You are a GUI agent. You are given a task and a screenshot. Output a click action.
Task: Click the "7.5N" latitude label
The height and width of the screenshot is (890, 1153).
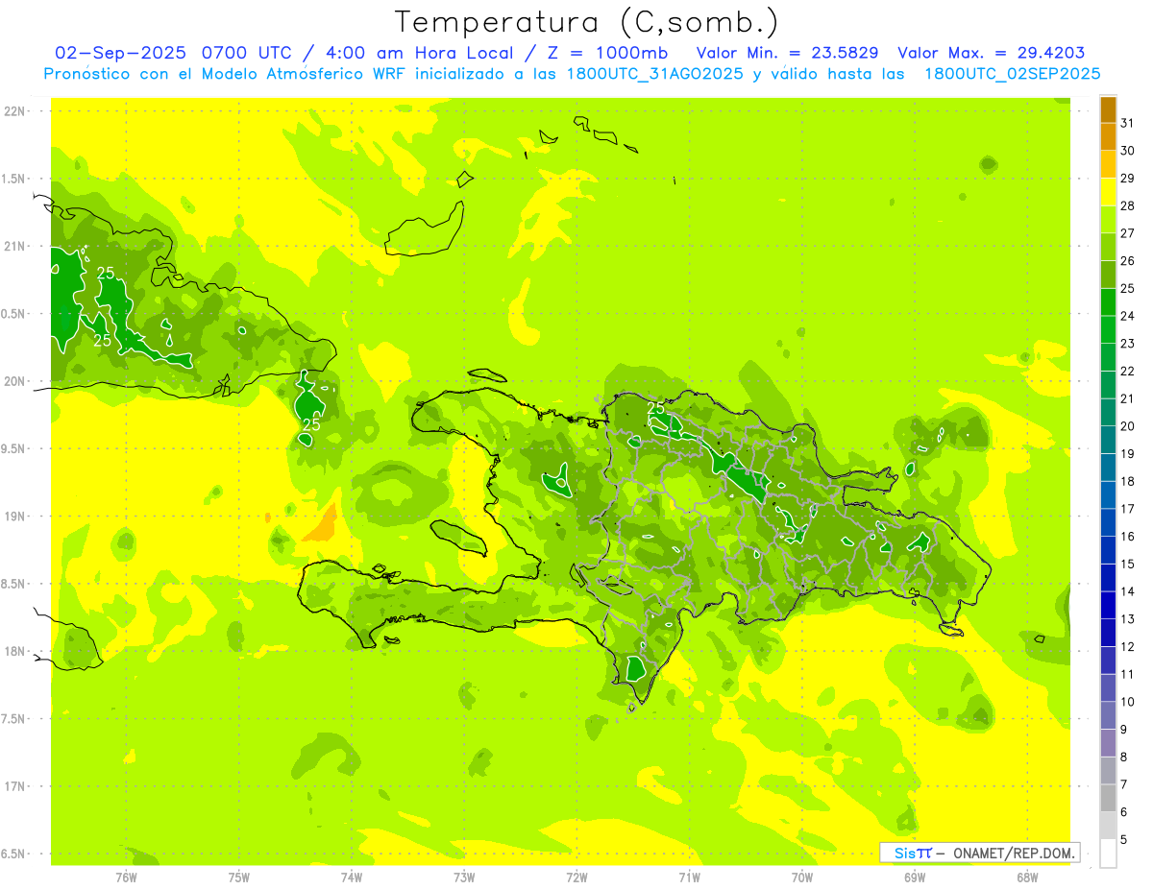tap(14, 719)
